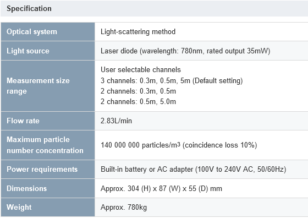Click the Laser diode wavelength text
The height and width of the screenshot is (218, 308).
click(185, 51)
